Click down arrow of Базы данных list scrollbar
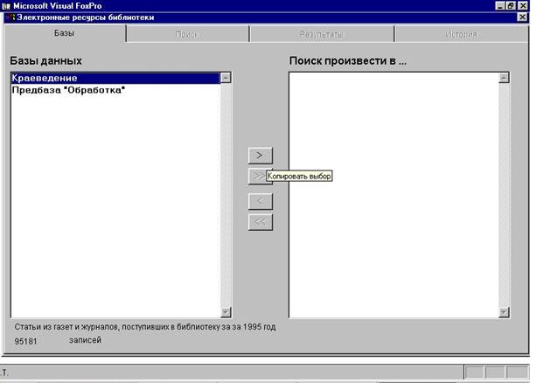 (x=226, y=312)
